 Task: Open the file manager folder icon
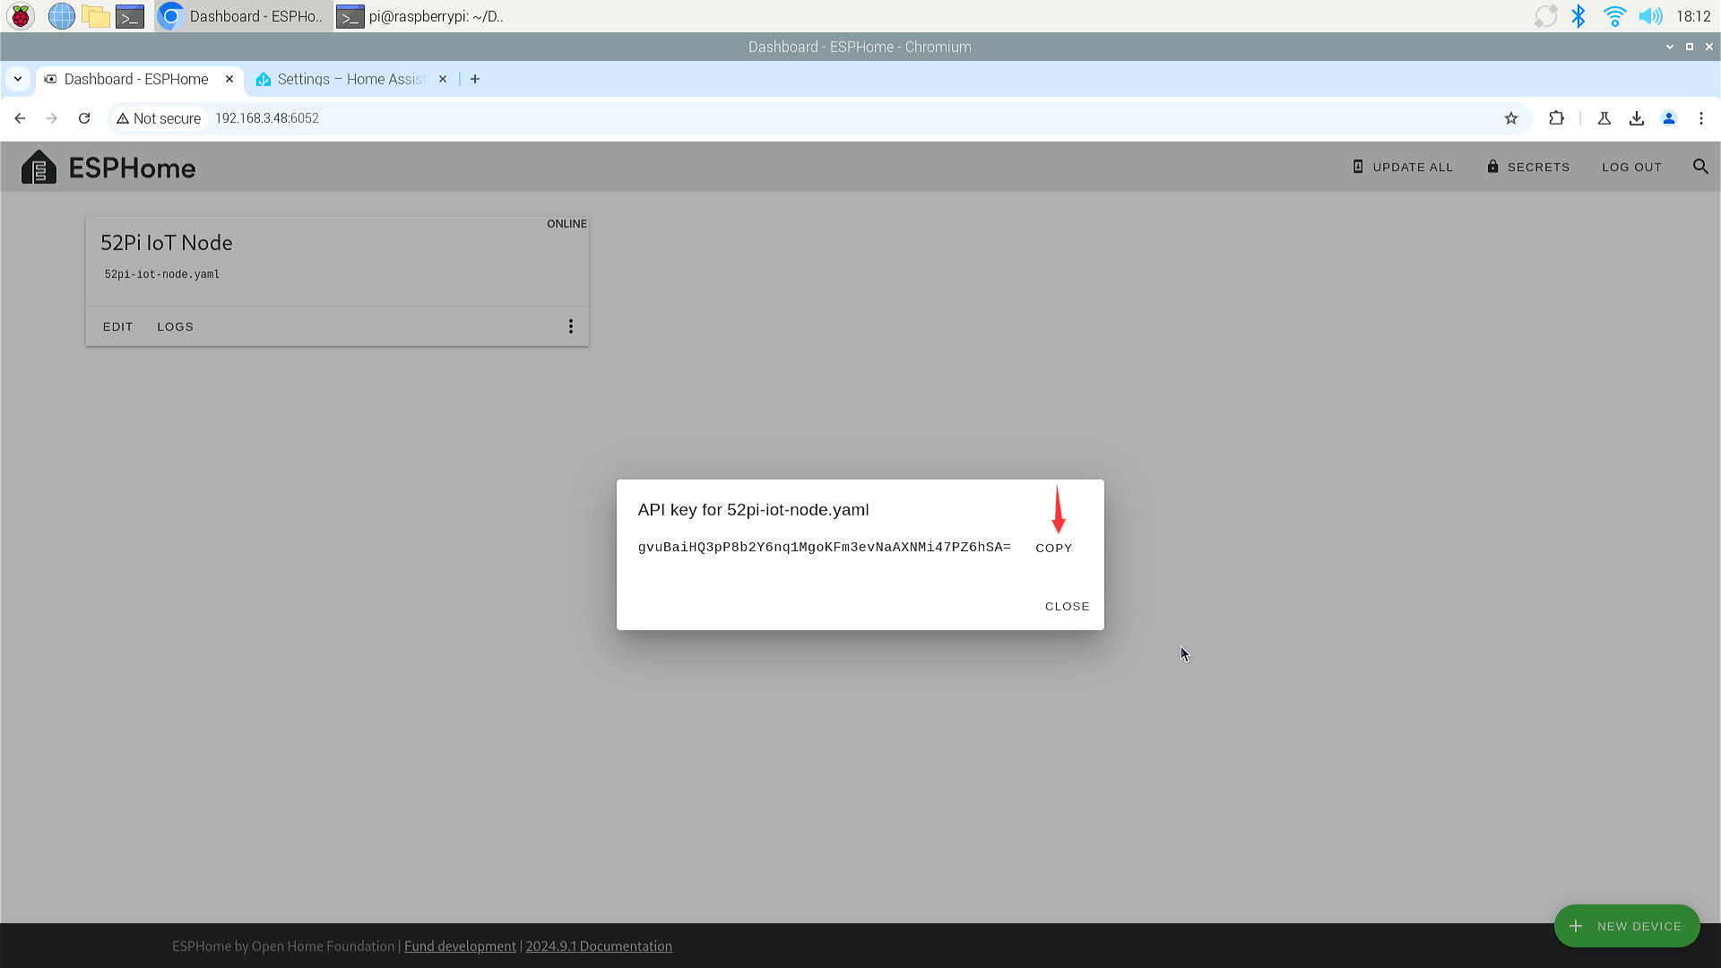tap(96, 16)
